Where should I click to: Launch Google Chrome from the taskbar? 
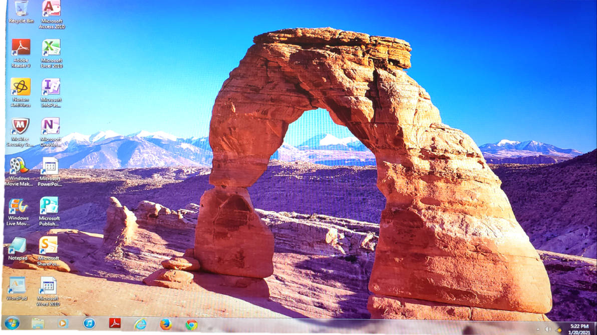(191, 324)
